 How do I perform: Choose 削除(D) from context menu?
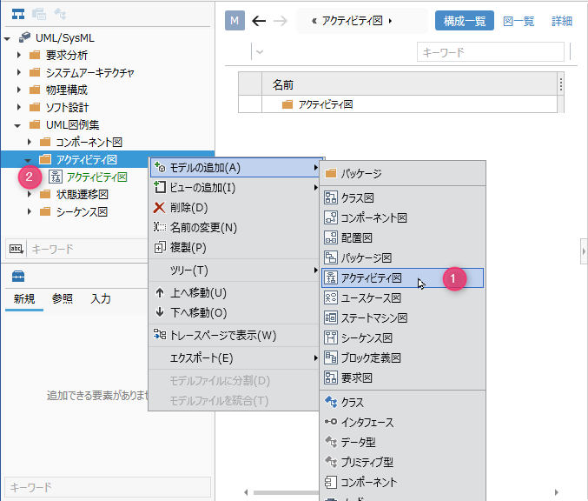pos(236,207)
